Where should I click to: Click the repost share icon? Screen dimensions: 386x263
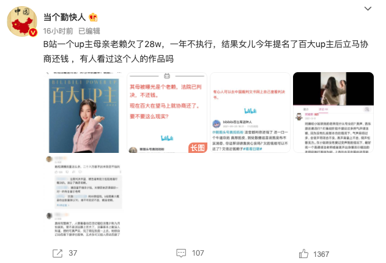tap(58, 253)
